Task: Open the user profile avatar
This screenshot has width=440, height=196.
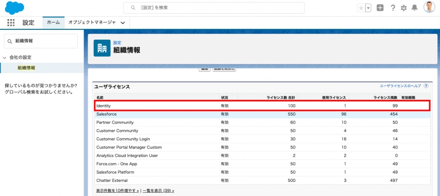Action: (x=429, y=7)
